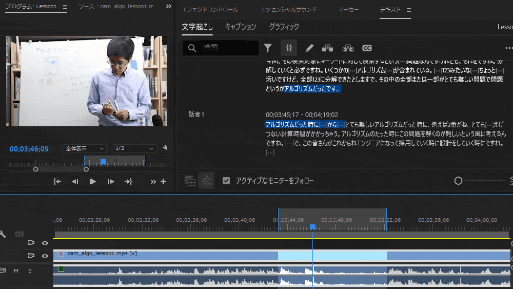513x289 pixels.
Task: Select the キャプション tab
Action: 241,27
